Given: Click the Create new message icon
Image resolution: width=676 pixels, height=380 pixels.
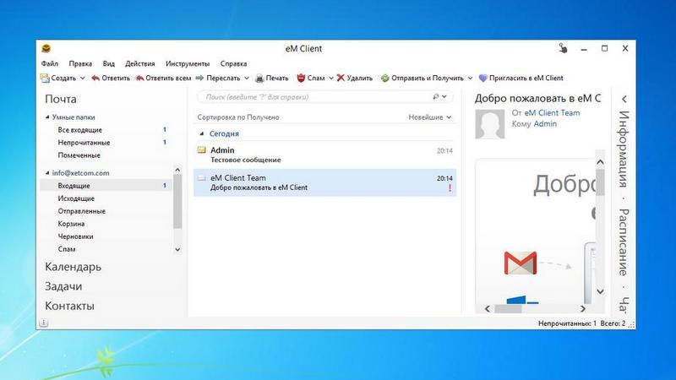Looking at the screenshot, I should [45, 78].
